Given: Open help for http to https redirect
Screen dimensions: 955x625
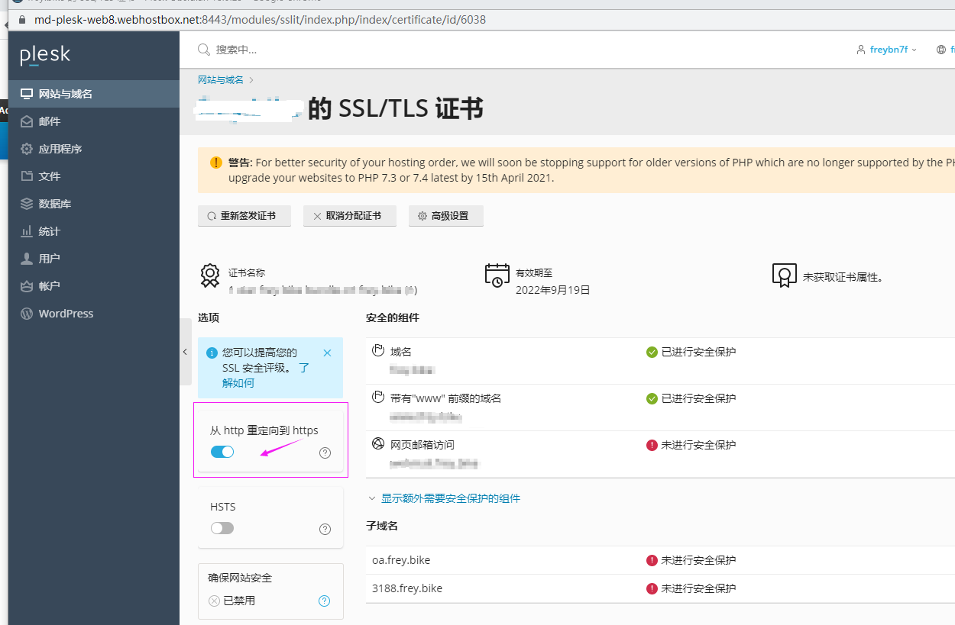Looking at the screenshot, I should [x=325, y=453].
